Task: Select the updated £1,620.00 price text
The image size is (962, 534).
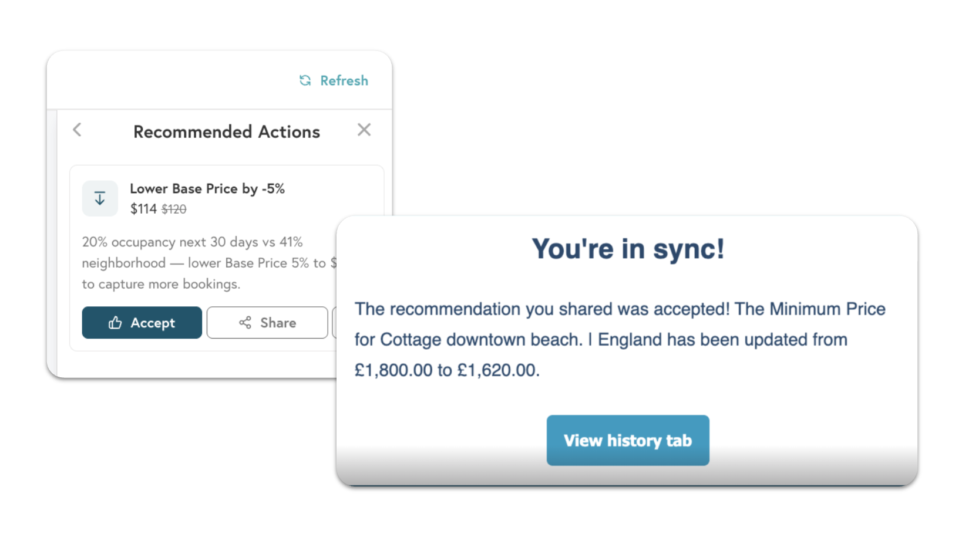Action: click(x=498, y=370)
